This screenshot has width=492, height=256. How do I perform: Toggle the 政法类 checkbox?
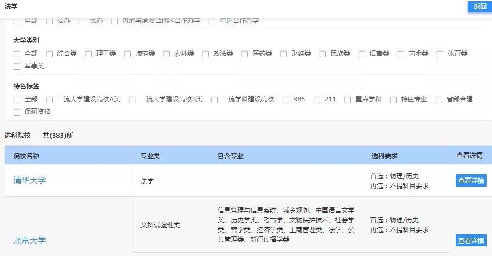tap(206, 54)
